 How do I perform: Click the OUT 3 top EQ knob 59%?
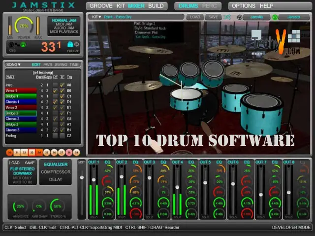click(x=163, y=170)
